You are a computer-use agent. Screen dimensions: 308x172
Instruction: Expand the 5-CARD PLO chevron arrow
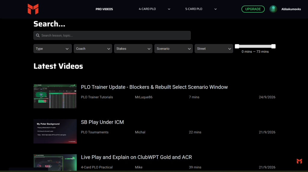tap(215, 9)
